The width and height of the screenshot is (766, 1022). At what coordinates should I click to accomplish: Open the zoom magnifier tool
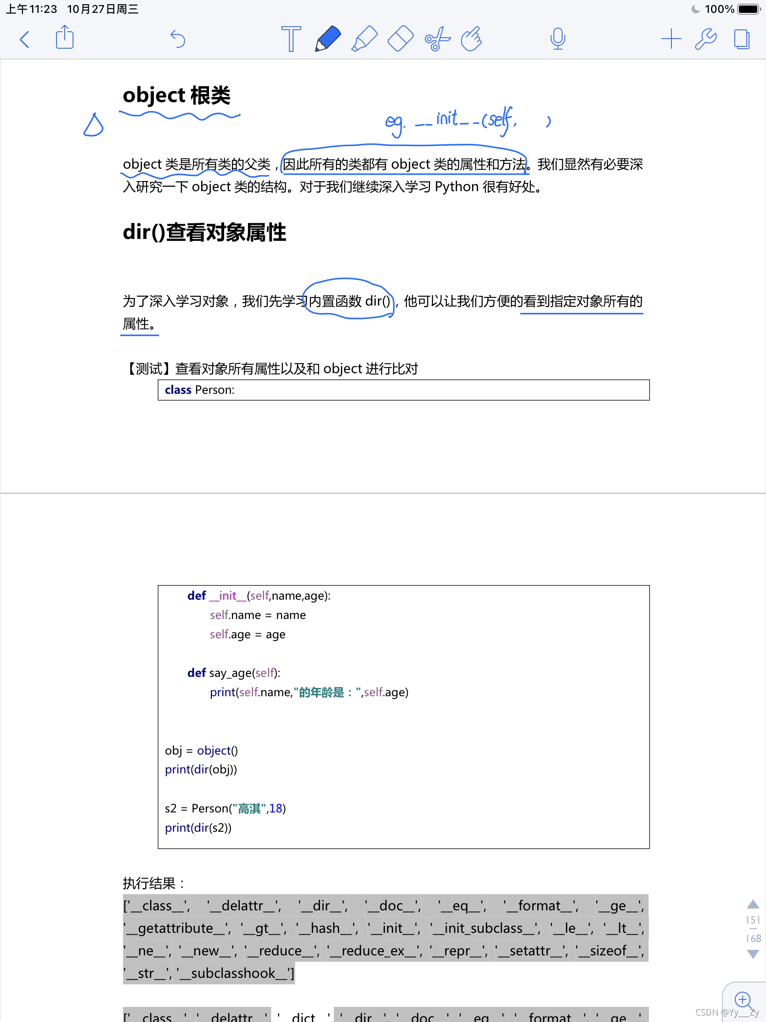(x=743, y=1000)
